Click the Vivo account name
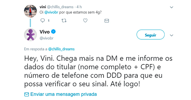 (x=45, y=32)
